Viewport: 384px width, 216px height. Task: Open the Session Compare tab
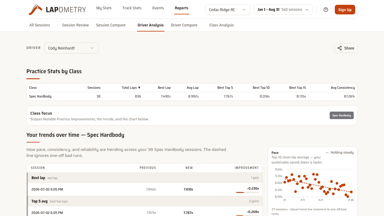tap(111, 25)
